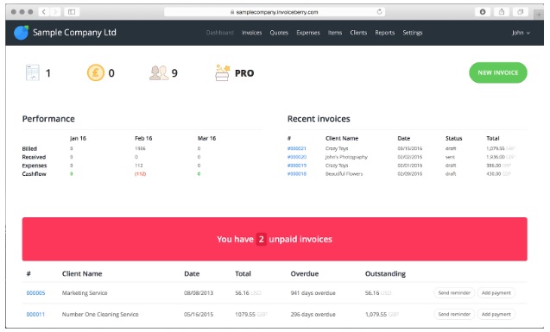Click the red (112) cashflow value
The image size is (550, 332).
pos(140,173)
